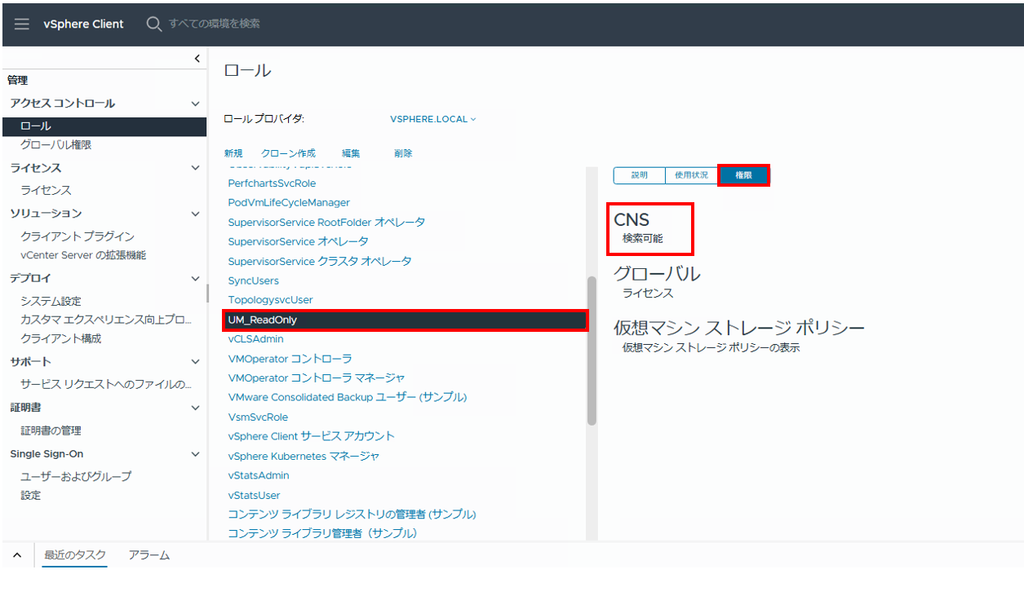Collapse the アクセス コントロール section
1024x596 pixels.
tap(195, 104)
